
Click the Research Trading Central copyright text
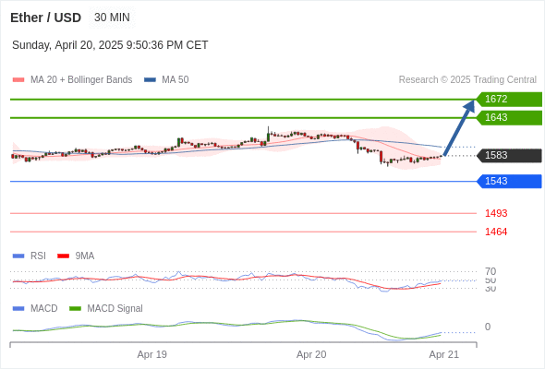467,80
